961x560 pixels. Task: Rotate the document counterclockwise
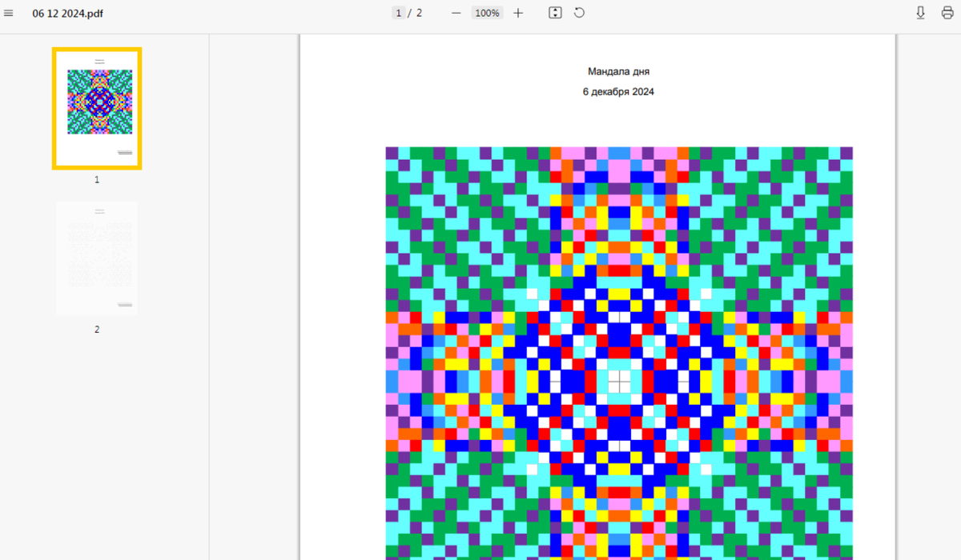579,13
